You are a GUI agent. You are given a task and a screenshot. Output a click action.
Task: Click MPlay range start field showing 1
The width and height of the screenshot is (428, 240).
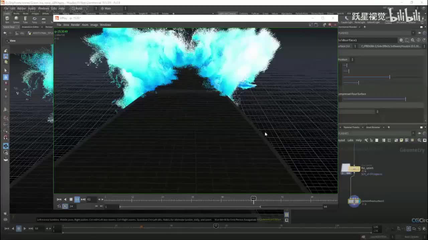pyautogui.click(x=112, y=207)
